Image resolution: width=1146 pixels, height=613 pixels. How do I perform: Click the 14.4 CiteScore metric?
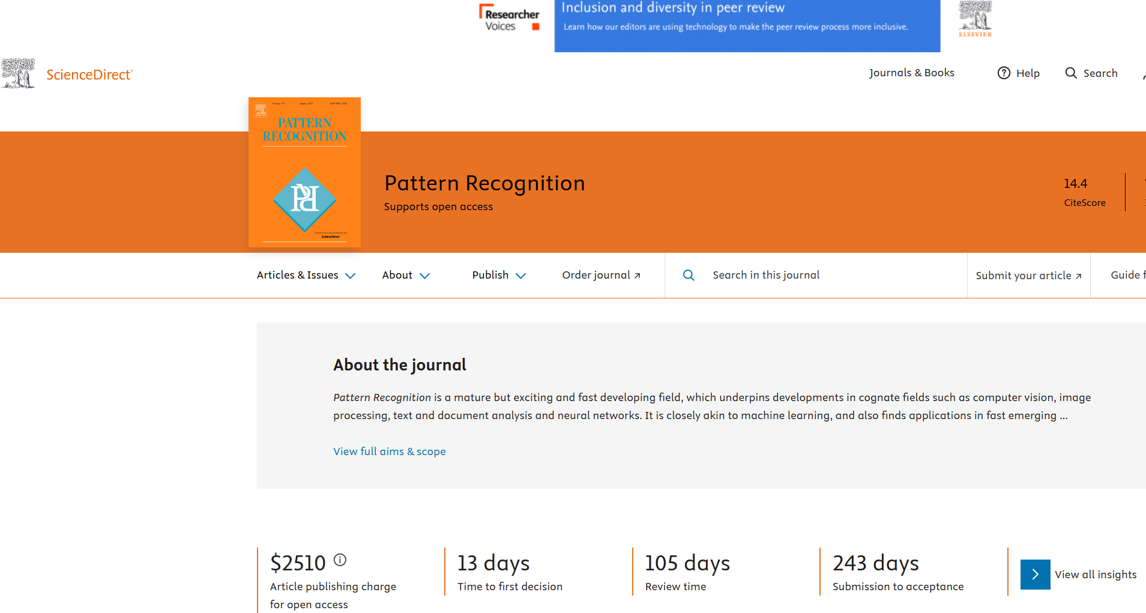pos(1084,192)
